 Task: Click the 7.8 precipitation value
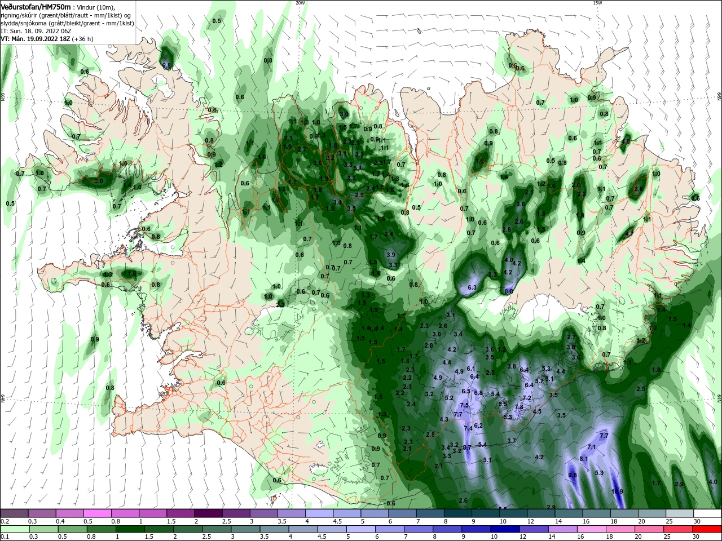(519, 407)
